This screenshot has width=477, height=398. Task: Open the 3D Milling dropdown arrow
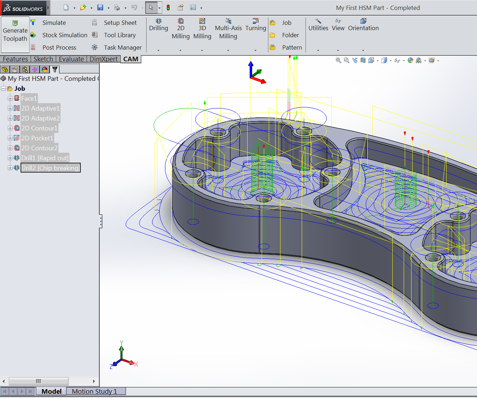[202, 50]
